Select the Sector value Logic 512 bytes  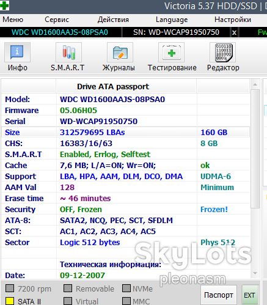pos(90,243)
